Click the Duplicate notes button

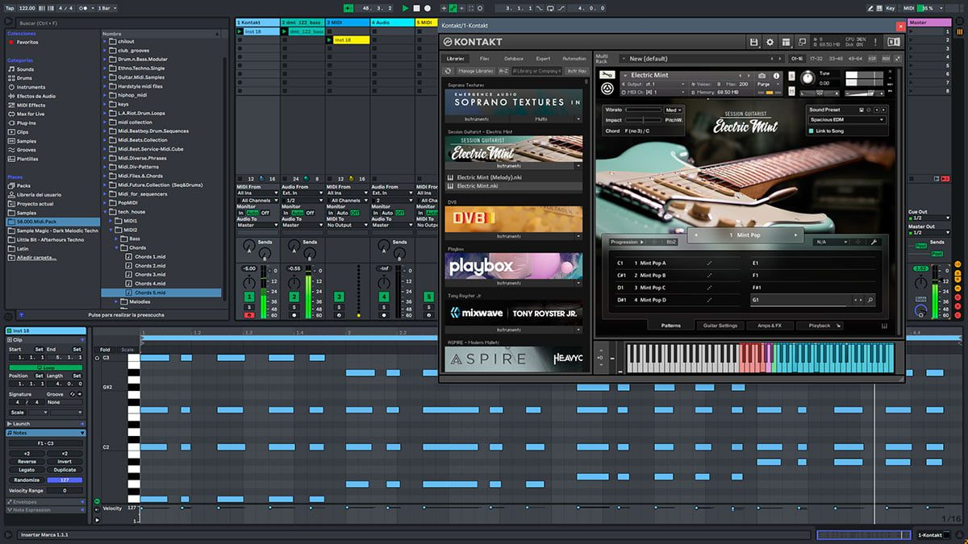tap(65, 470)
